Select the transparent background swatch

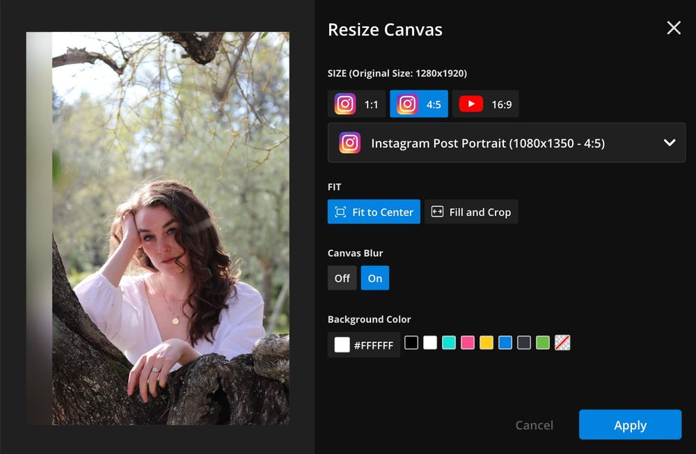[562, 343]
